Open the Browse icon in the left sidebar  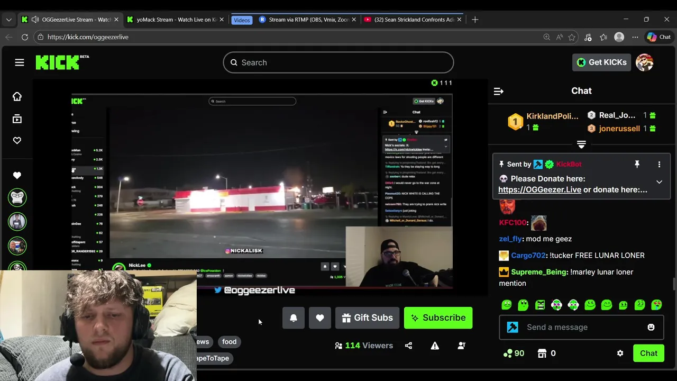tap(17, 119)
